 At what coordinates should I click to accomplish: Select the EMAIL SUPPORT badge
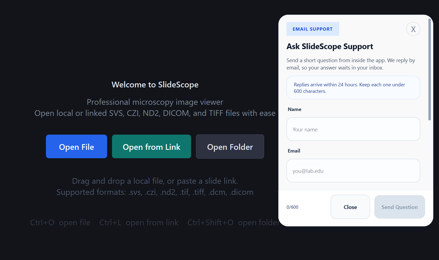tap(313, 29)
